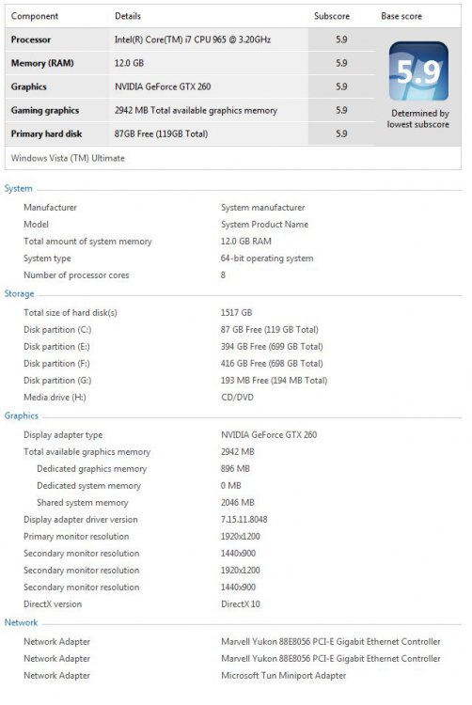
Task: Click the System section heading
Action: [18, 188]
